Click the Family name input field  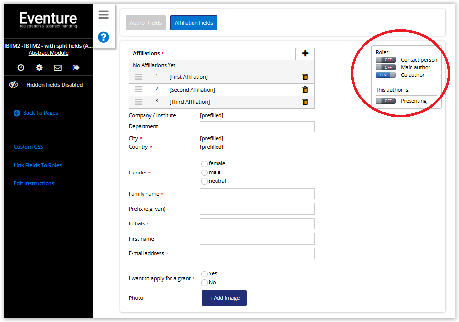point(257,194)
